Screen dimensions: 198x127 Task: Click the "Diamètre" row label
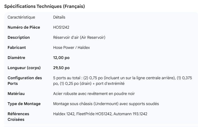(x=16, y=58)
